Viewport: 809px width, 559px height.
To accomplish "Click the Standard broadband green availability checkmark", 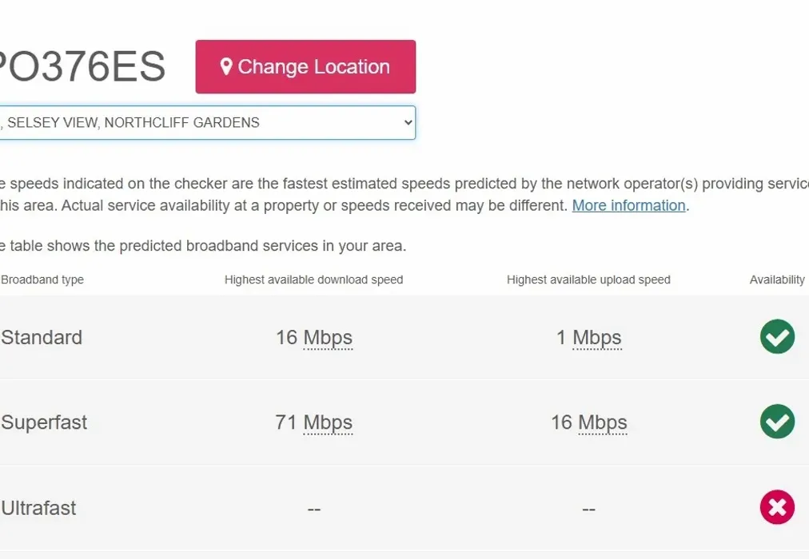I will click(777, 337).
